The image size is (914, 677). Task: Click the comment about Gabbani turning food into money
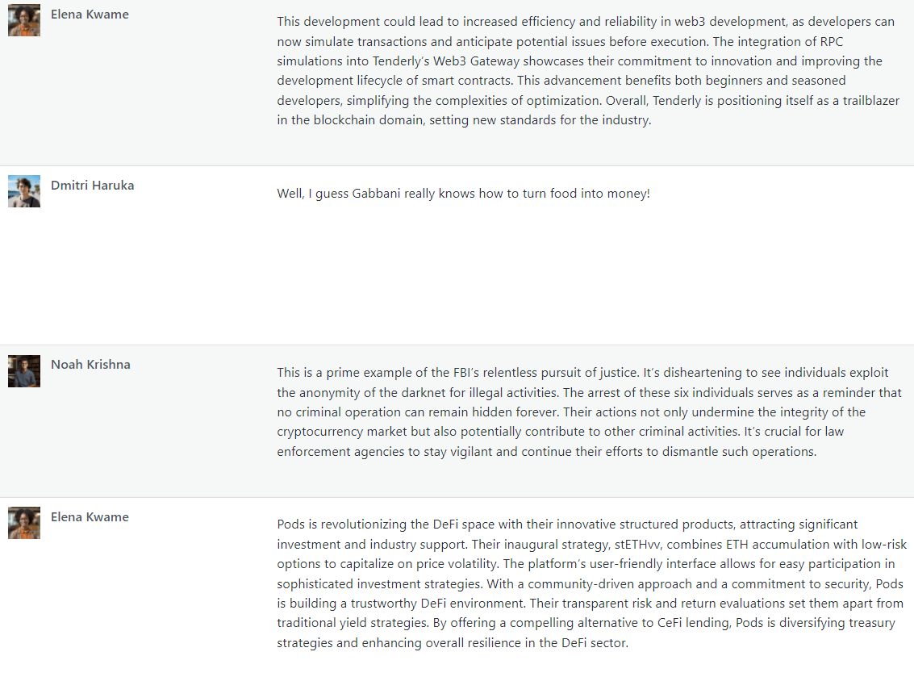pyautogui.click(x=463, y=194)
